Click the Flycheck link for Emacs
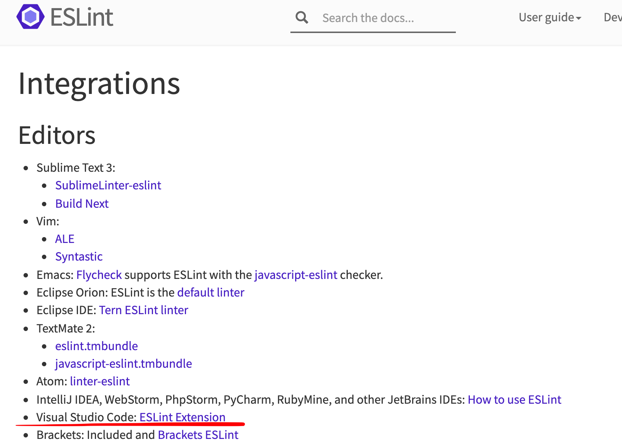The image size is (622, 447). pos(99,275)
